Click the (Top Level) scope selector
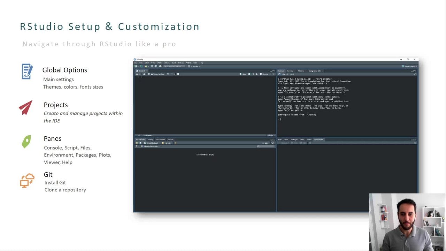The width and height of the screenshot is (446, 251). click(x=148, y=135)
